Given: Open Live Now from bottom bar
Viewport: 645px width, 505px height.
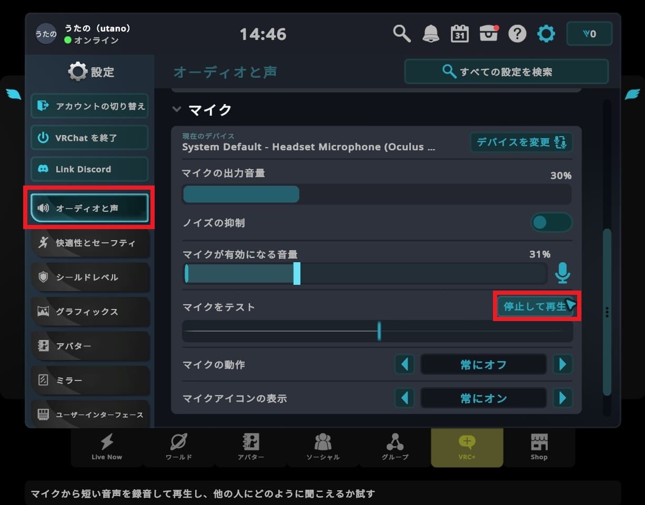Looking at the screenshot, I should coord(107,447).
